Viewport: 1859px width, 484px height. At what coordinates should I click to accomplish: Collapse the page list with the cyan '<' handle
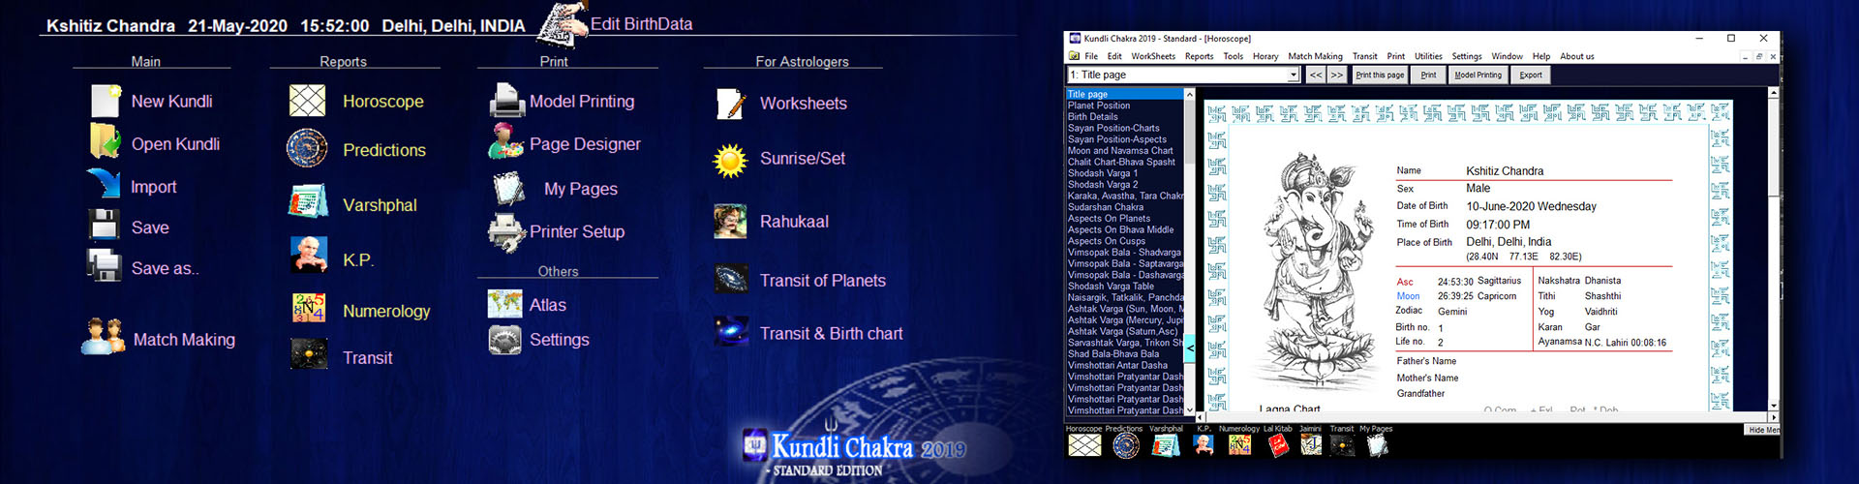1190,348
